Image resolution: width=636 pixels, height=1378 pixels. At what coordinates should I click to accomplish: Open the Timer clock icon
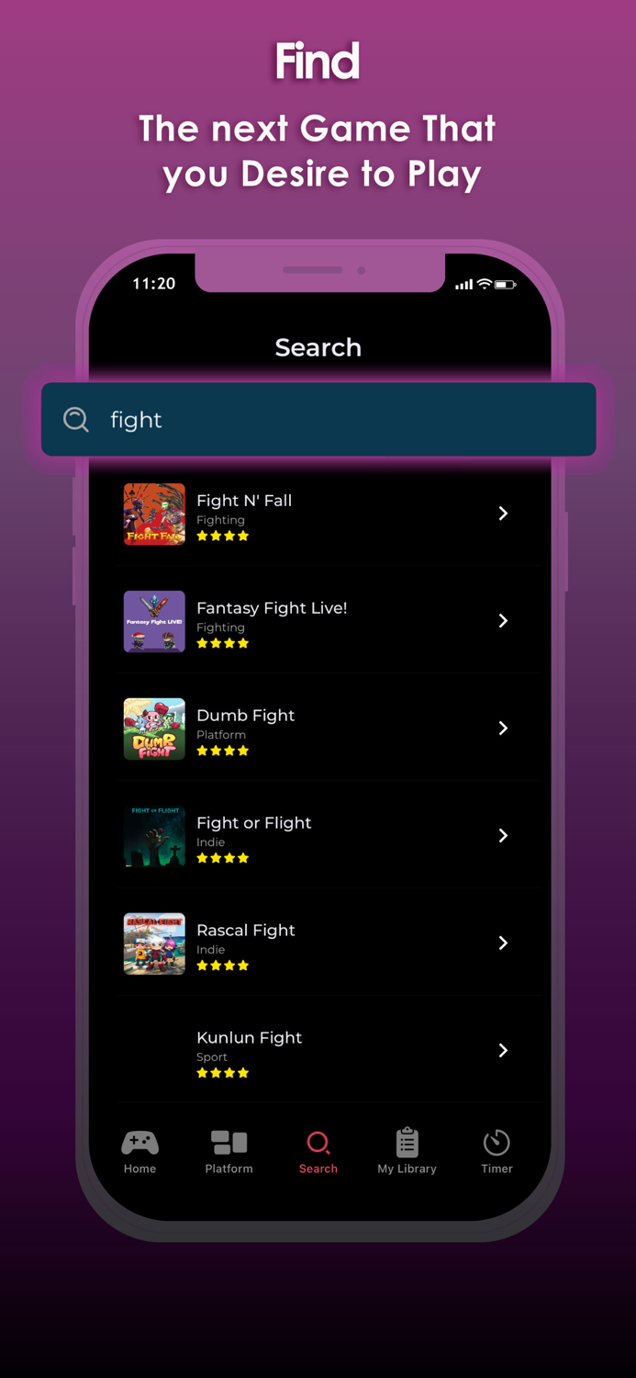pos(497,1142)
